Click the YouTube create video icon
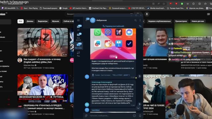 (208, 14)
